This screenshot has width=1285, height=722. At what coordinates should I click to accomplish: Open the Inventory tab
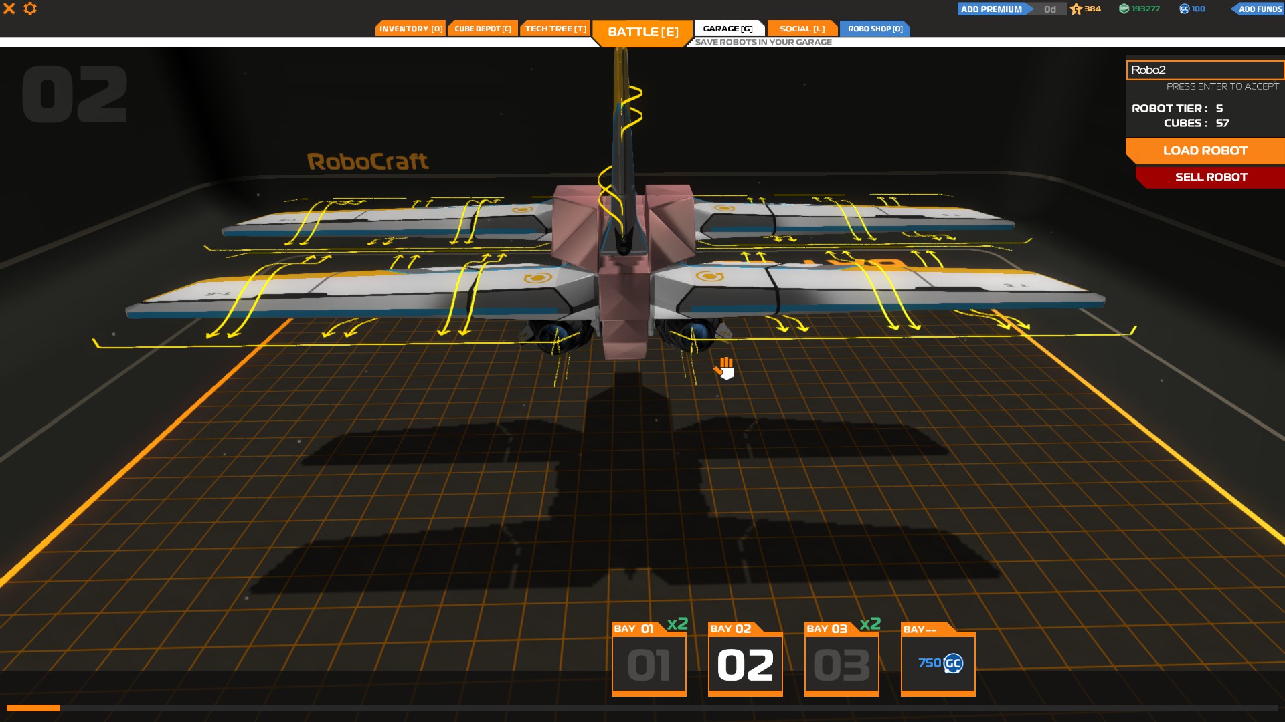click(x=410, y=29)
